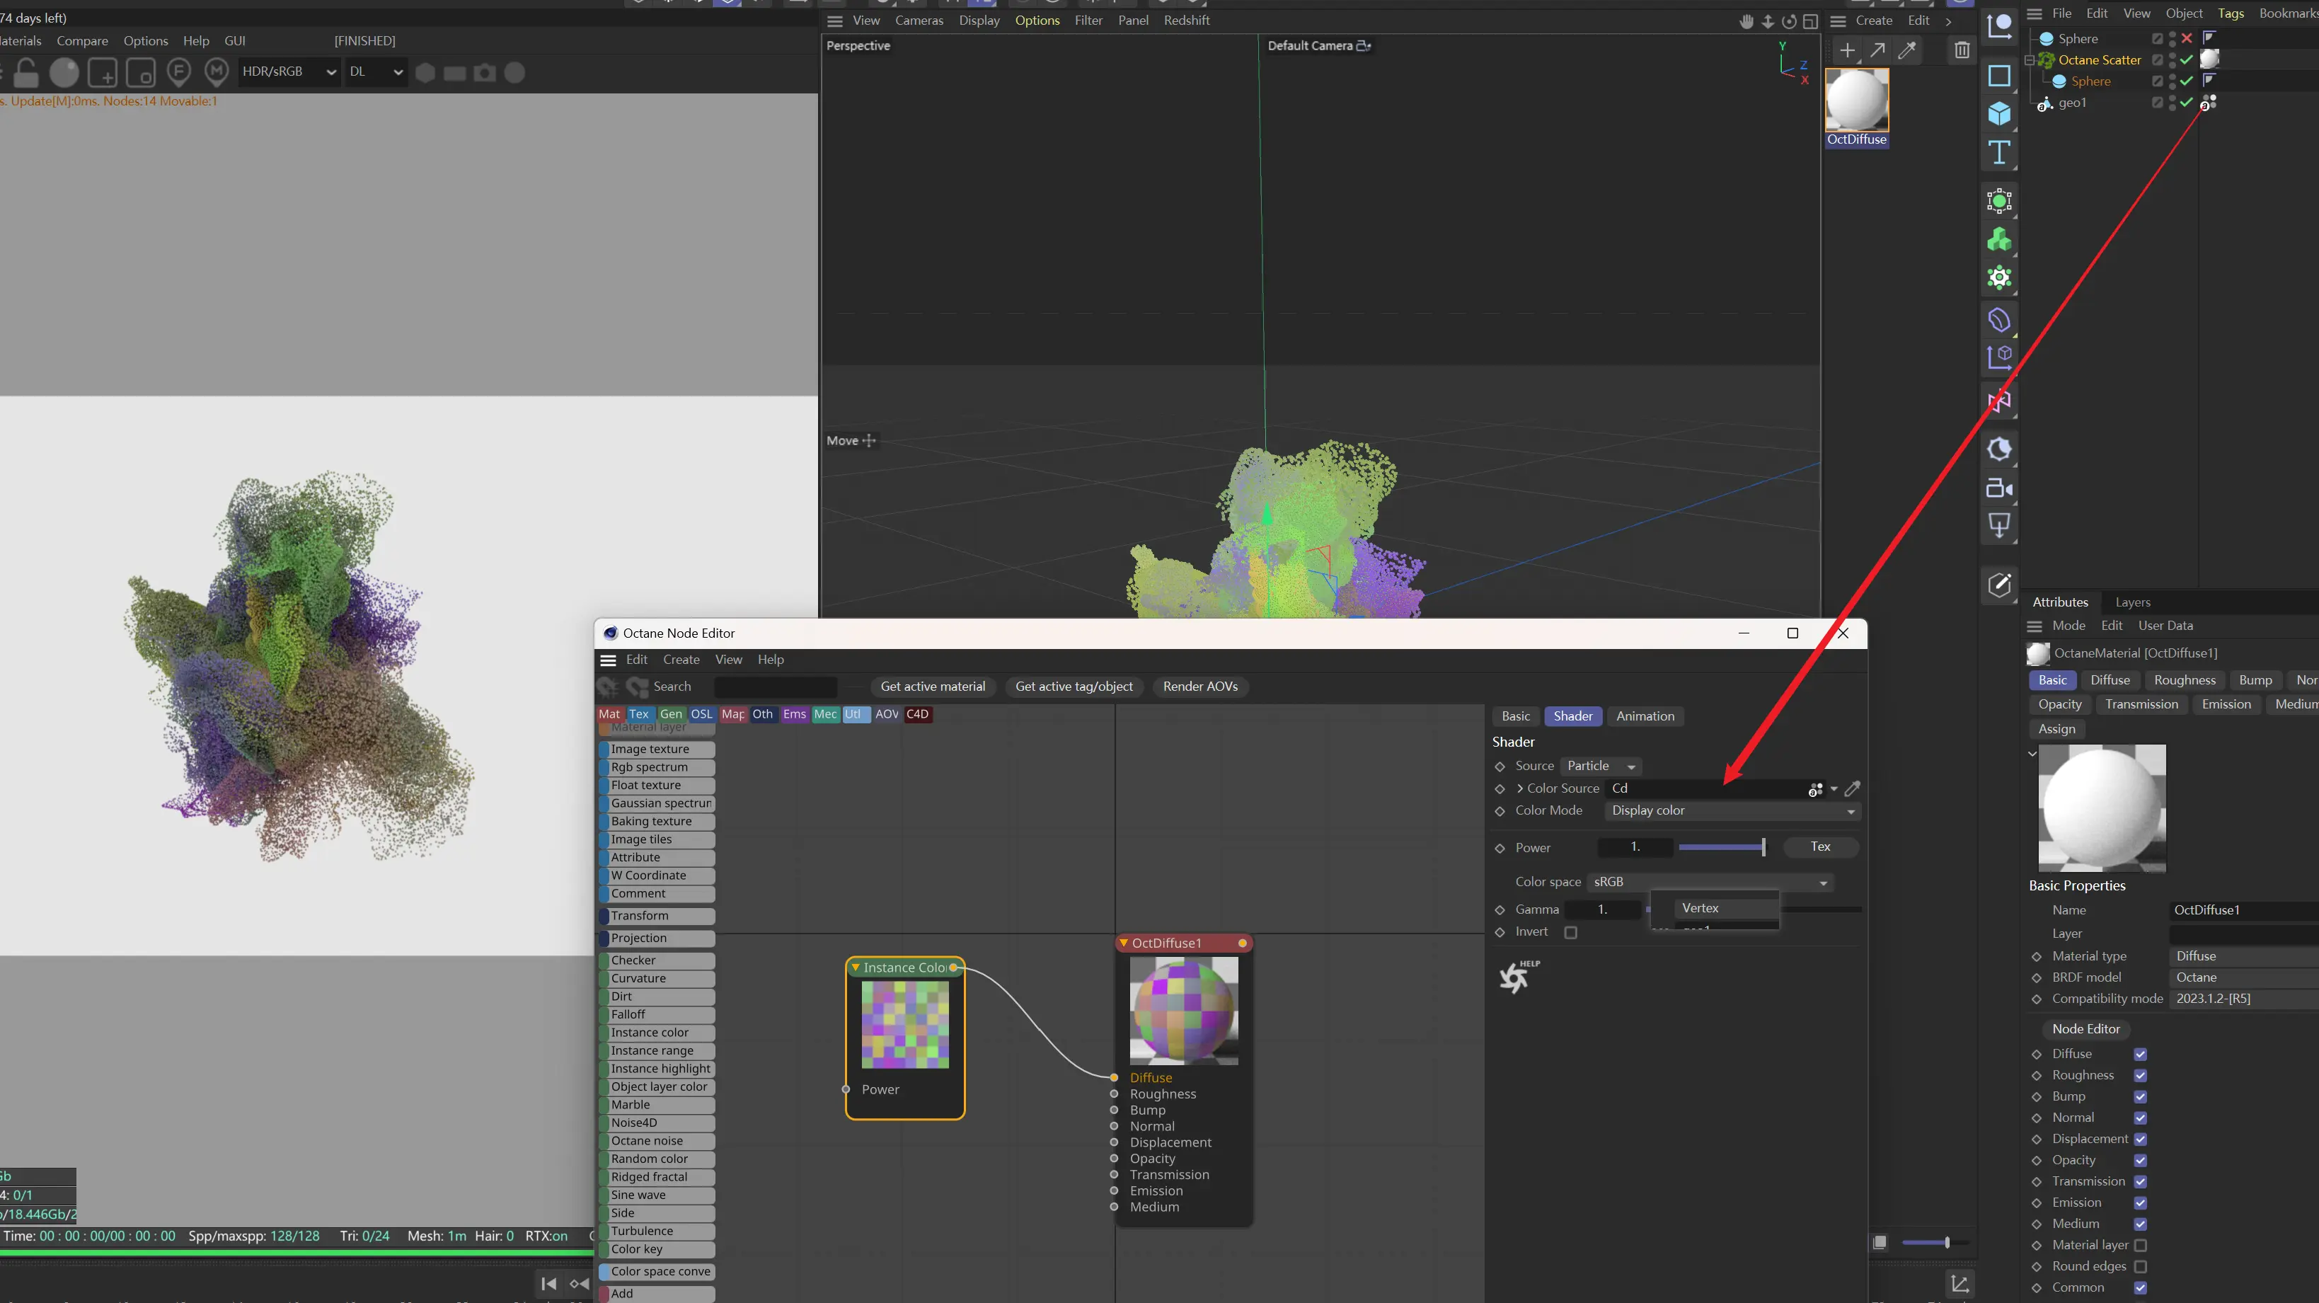Screen dimensions: 2319x1303
Task: Click the Octane Scatter object icon
Action: [x=2045, y=60]
